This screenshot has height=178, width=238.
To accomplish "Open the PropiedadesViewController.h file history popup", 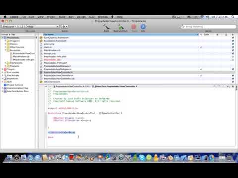I will [71, 87].
